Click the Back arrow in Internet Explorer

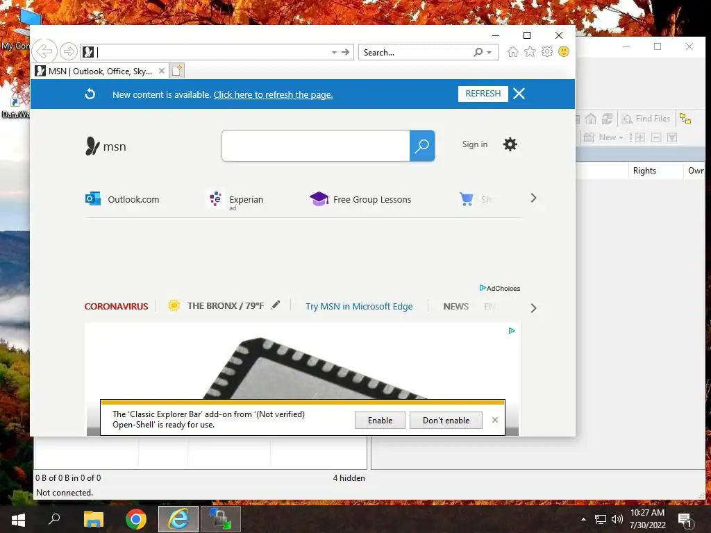click(44, 51)
